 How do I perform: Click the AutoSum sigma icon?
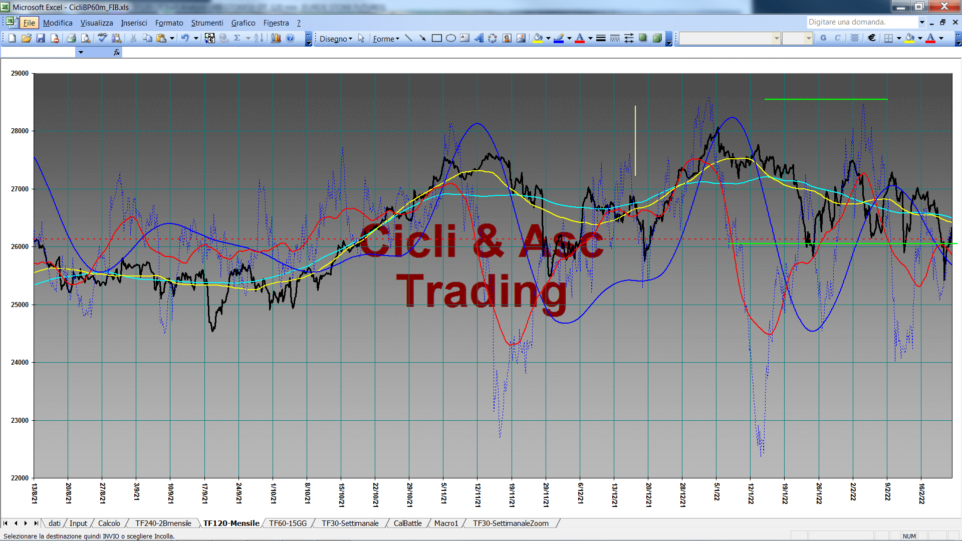click(x=237, y=38)
